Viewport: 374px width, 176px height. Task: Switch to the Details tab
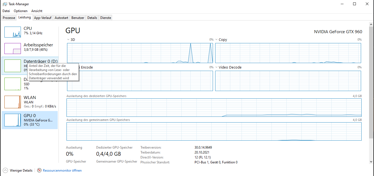click(x=92, y=18)
